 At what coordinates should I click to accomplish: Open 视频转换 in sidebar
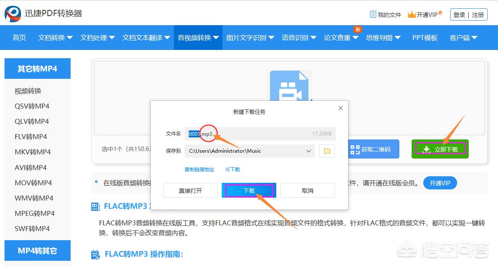pos(28,91)
